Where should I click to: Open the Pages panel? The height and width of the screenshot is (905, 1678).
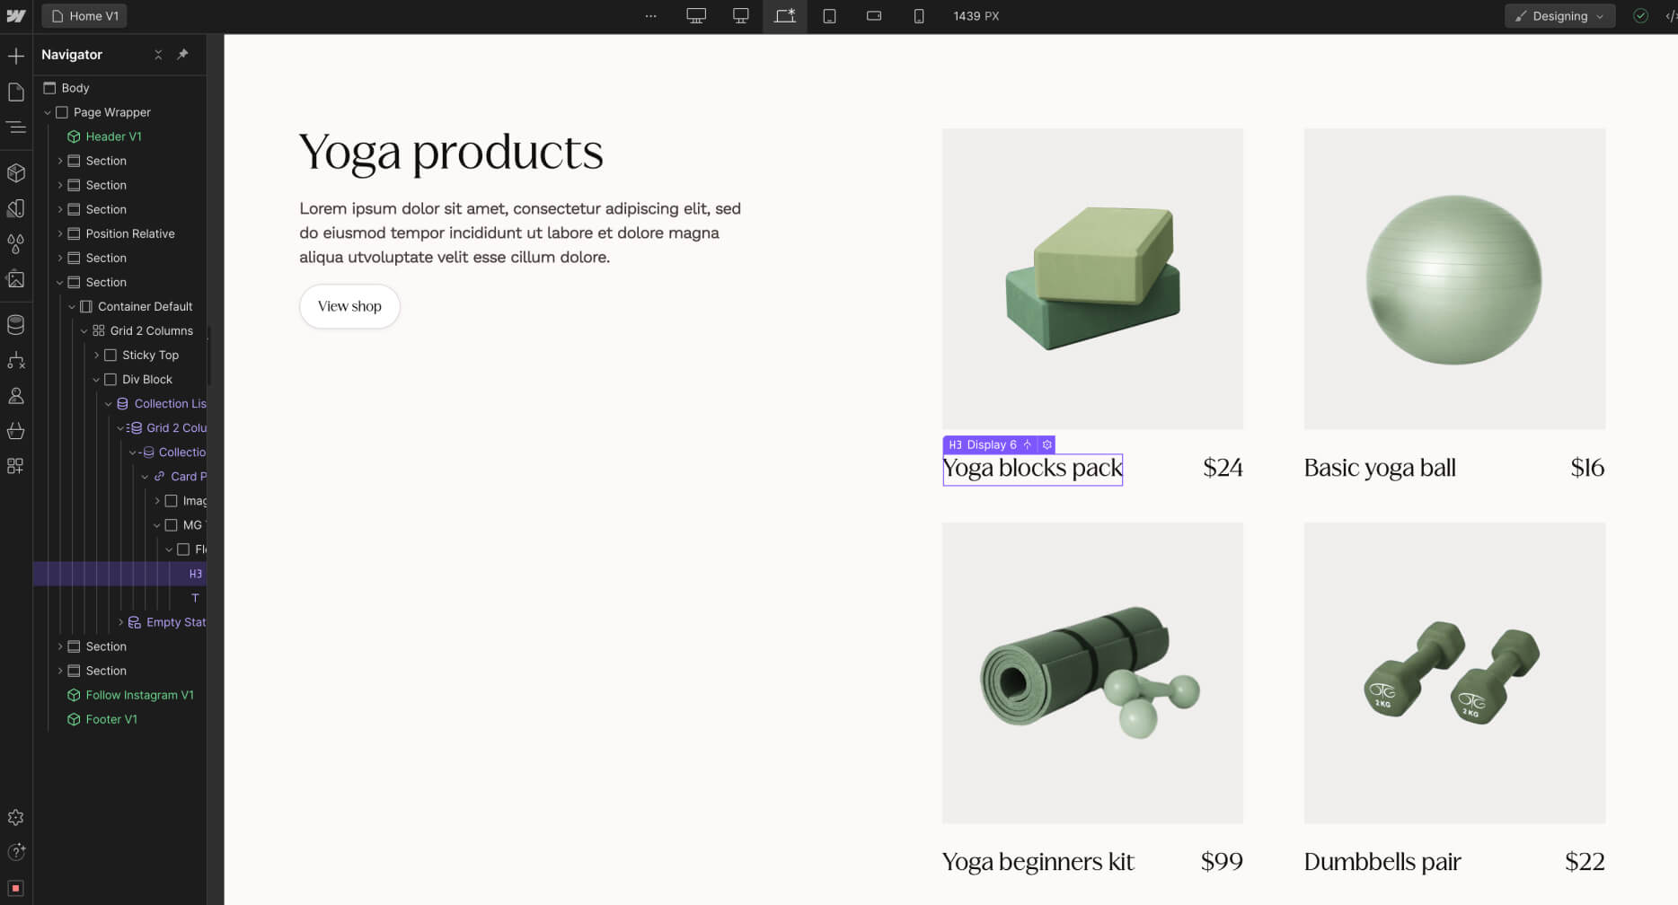point(16,91)
